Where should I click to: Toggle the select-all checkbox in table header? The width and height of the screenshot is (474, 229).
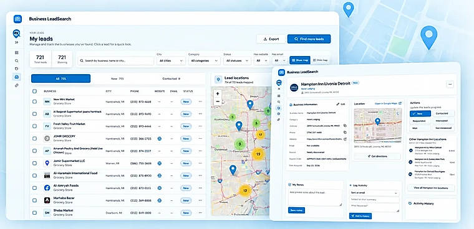[34, 91]
